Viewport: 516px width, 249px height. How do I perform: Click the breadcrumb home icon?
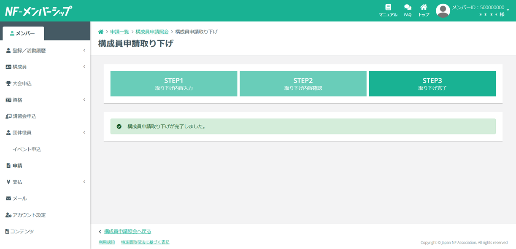(x=101, y=32)
